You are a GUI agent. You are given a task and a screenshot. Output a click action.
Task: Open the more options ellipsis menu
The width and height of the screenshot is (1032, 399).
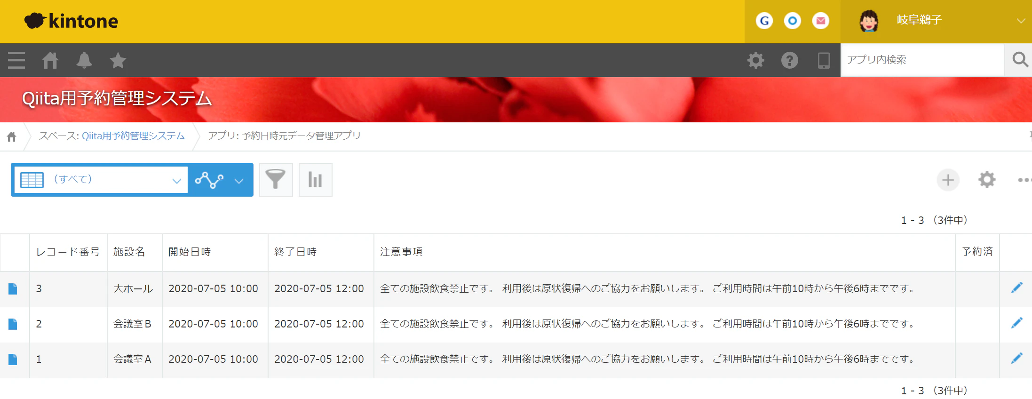(x=1024, y=180)
